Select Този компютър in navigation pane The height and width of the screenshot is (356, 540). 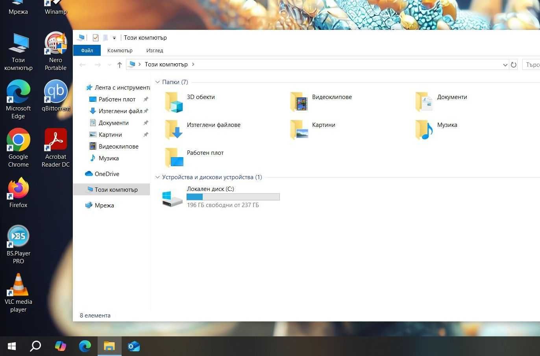pyautogui.click(x=111, y=189)
